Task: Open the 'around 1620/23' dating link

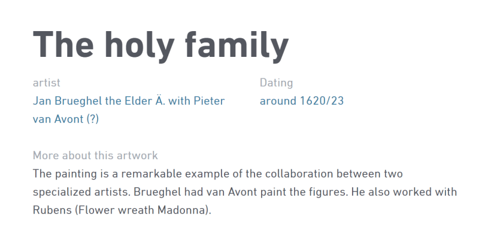Action: tap(302, 101)
